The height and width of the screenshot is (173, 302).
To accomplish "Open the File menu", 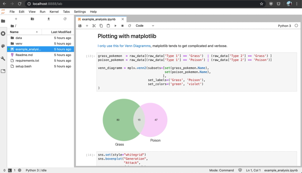I will (x=12, y=12).
